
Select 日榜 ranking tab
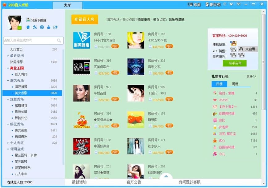[219, 84]
